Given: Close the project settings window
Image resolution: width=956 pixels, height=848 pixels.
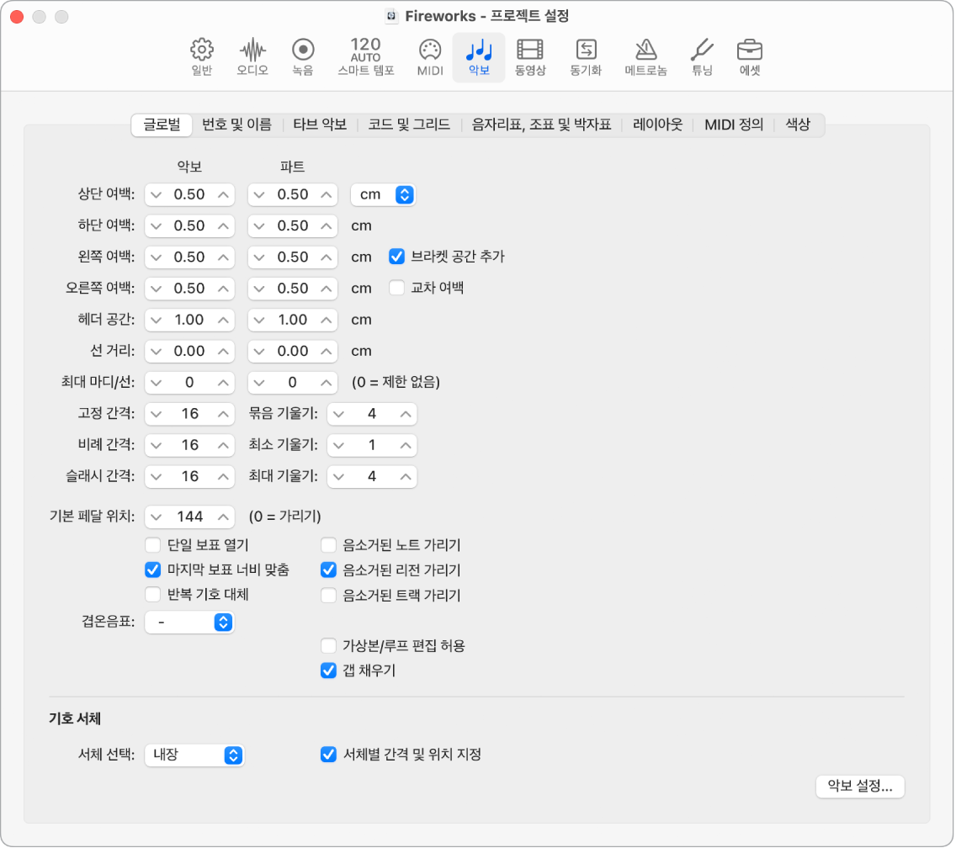Looking at the screenshot, I should click(x=17, y=17).
